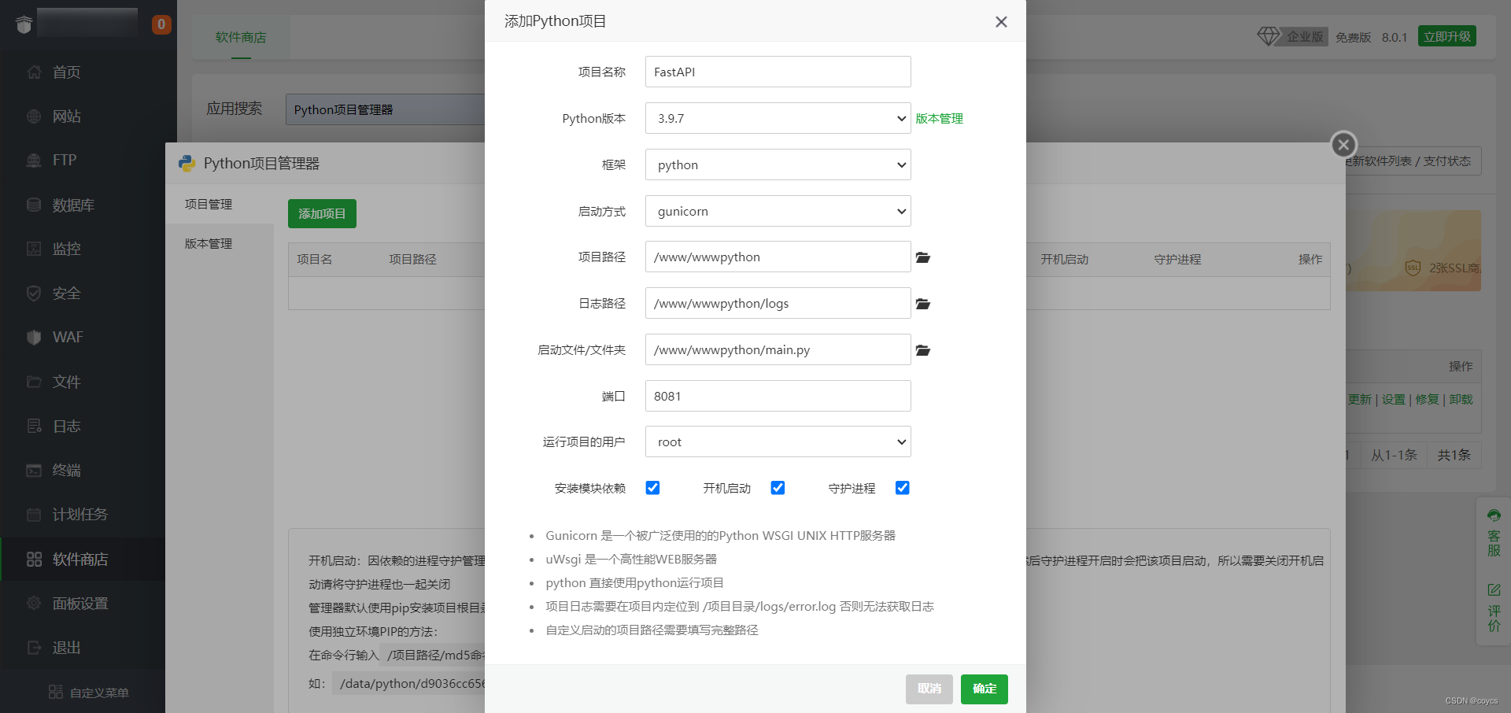Click the 项目名称 field containing FastAPI
The width and height of the screenshot is (1511, 713).
[x=778, y=72]
